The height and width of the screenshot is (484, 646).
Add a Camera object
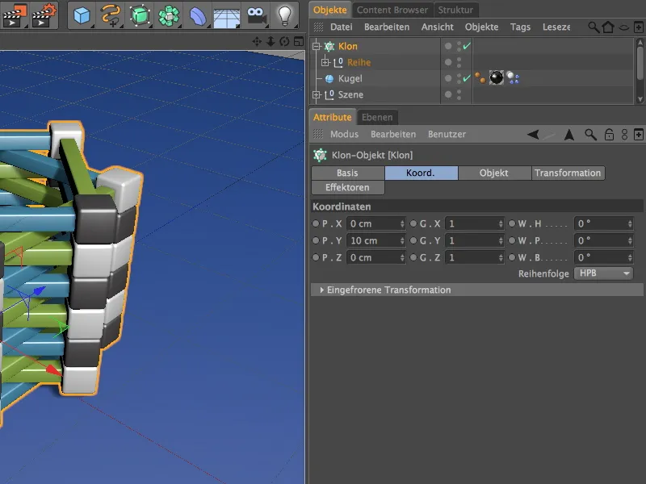[x=256, y=15]
